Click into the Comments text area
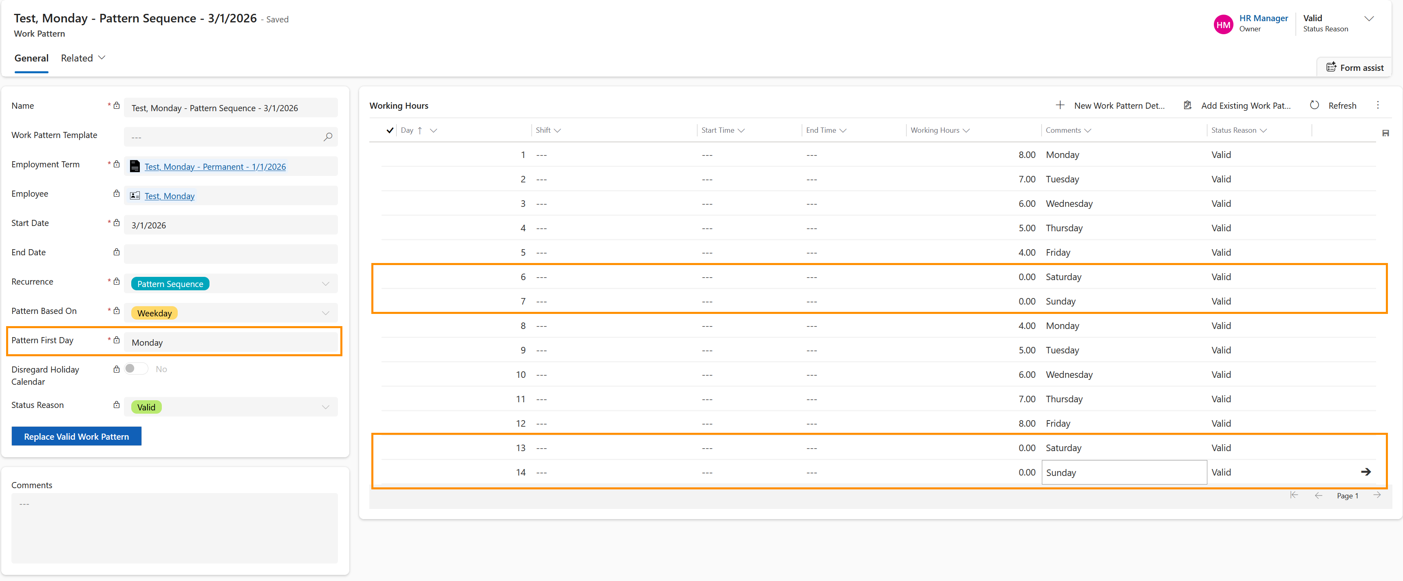 click(174, 528)
